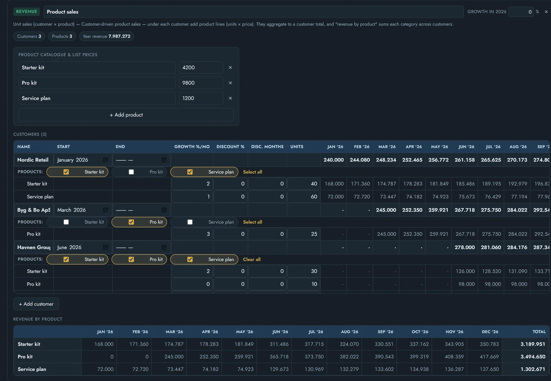
Task: Remove Service plan from product catalogue
Action: pyautogui.click(x=230, y=98)
